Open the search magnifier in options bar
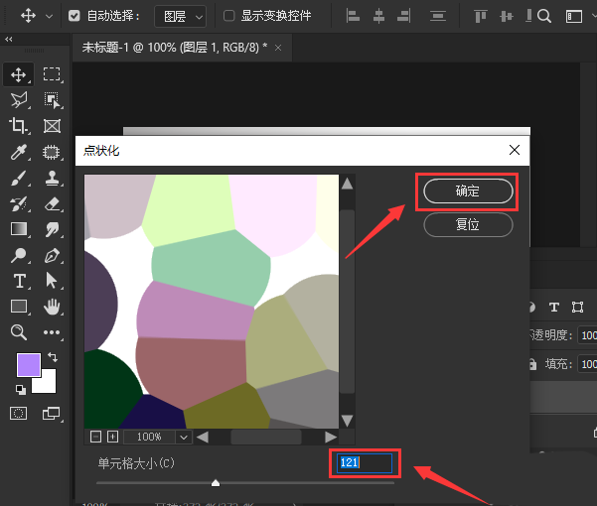Image resolution: width=597 pixels, height=506 pixels. tap(544, 16)
